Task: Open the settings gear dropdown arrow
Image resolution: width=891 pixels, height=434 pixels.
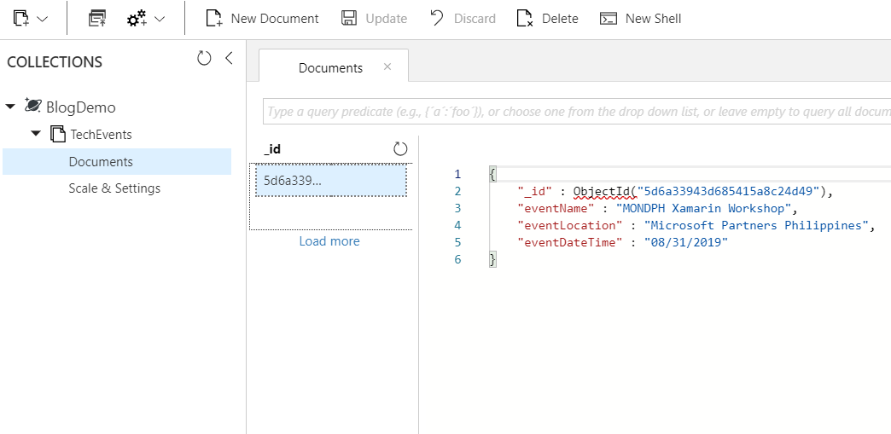Action: click(160, 19)
